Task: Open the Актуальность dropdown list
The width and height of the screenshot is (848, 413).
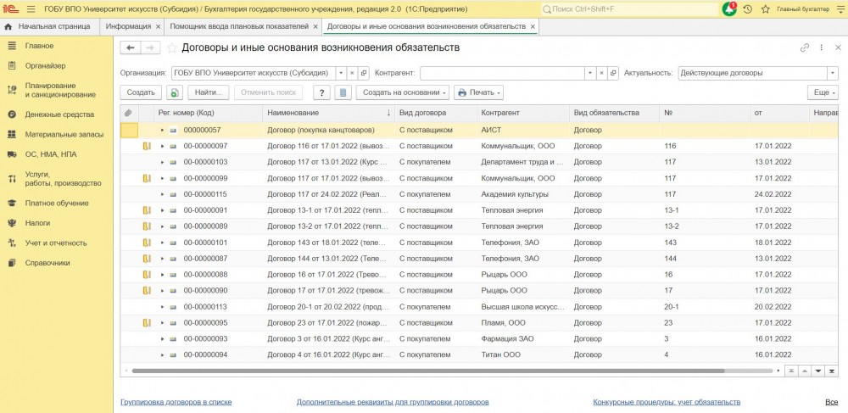Action: (x=832, y=73)
